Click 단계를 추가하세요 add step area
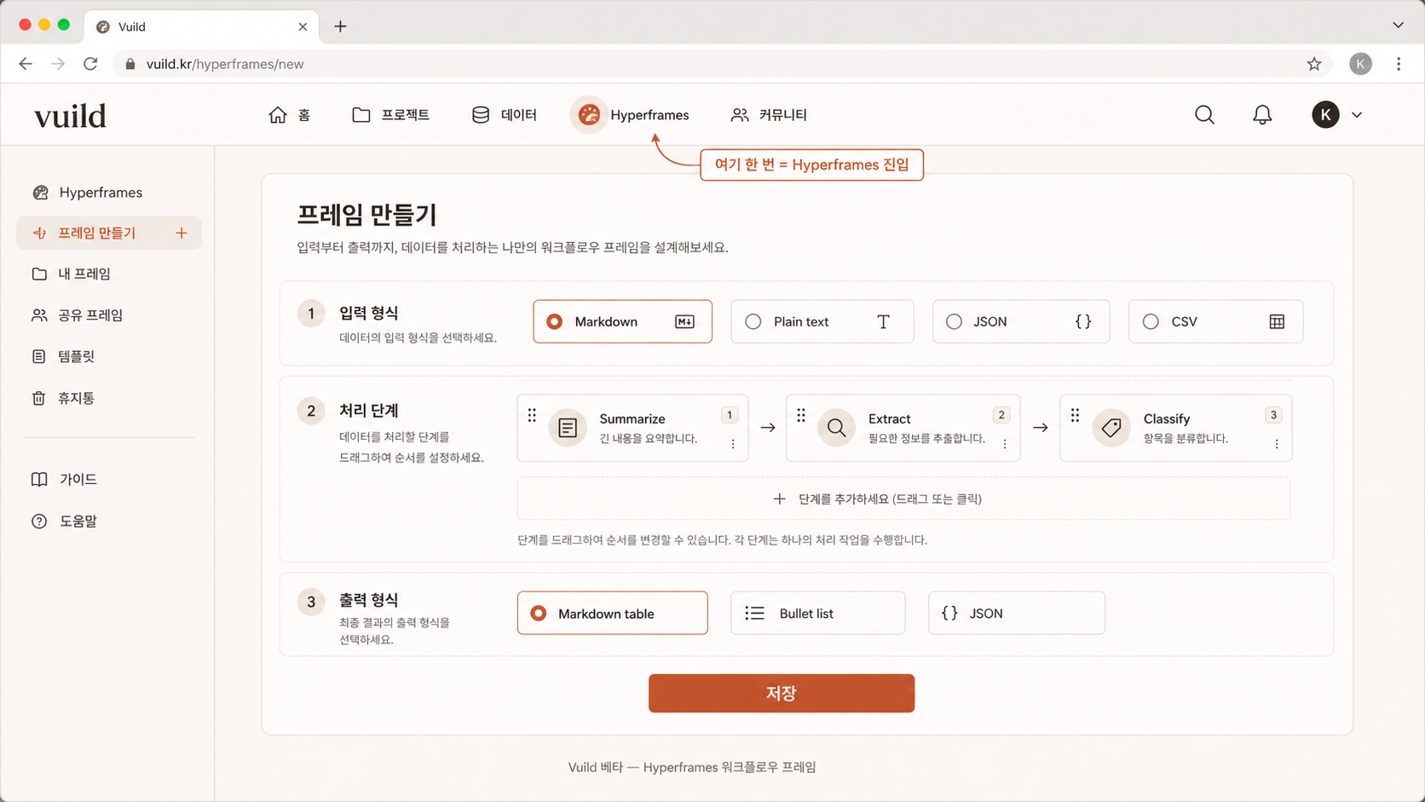The width and height of the screenshot is (1425, 802). coord(903,499)
